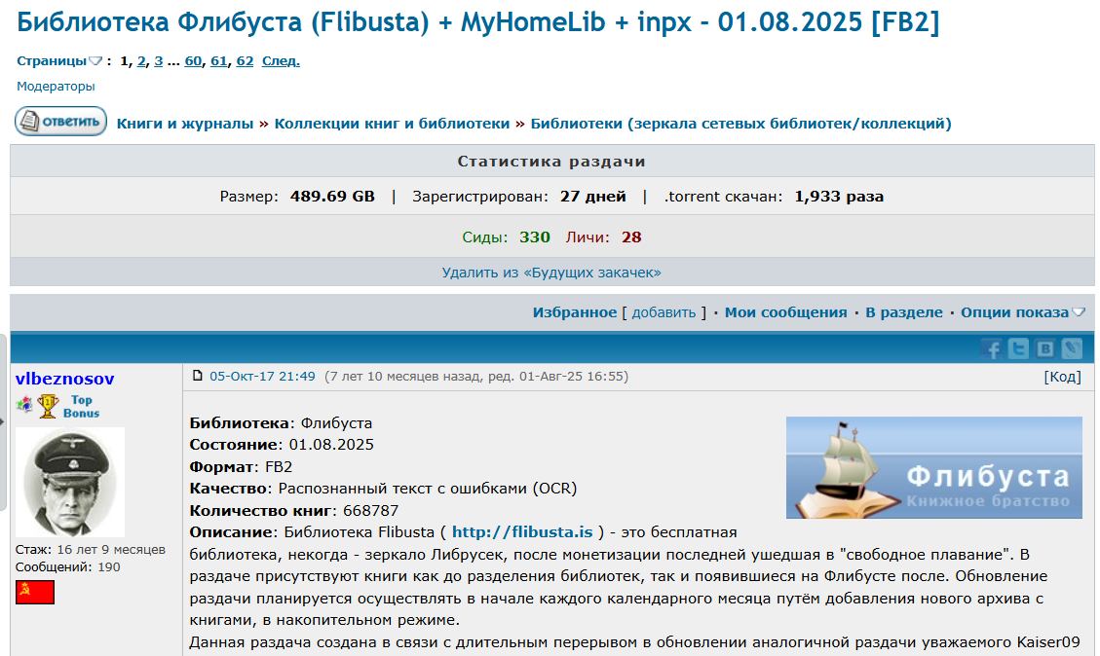The width and height of the screenshot is (1100, 656).
Task: Go to page 61 of the topic
Action: click(x=219, y=61)
